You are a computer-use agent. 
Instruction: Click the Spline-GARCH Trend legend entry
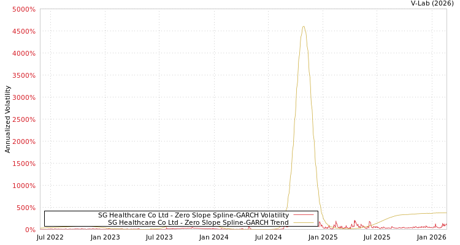tap(198, 222)
